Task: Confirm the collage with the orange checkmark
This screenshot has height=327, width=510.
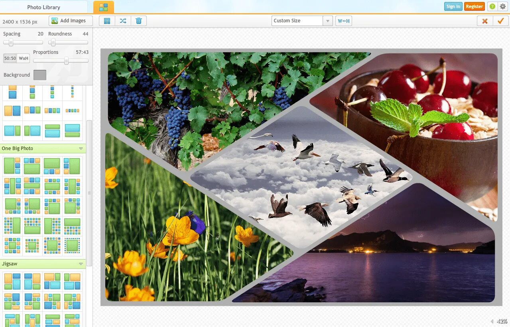Action: point(500,21)
